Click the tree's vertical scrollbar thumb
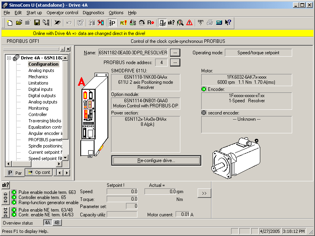Image resolution: width=315 pixels, height=236 pixels. [65, 100]
